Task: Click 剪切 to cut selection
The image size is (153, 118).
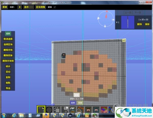Action: click(x=8, y=72)
